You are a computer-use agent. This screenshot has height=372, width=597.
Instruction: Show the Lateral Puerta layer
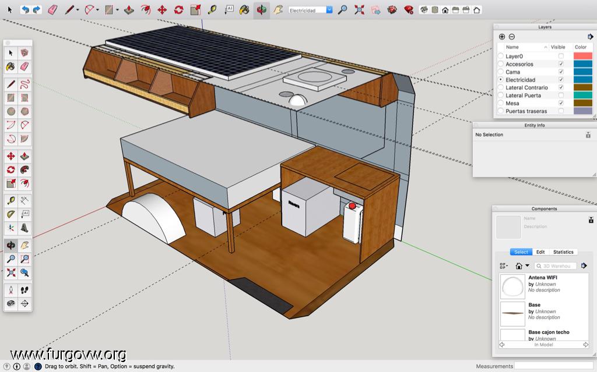561,95
